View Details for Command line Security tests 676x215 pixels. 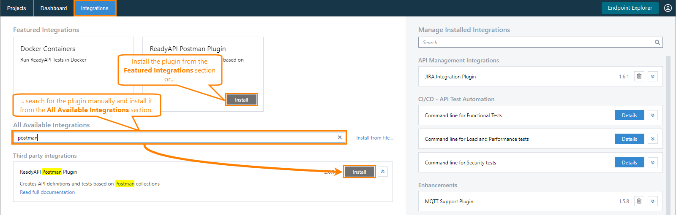point(630,163)
